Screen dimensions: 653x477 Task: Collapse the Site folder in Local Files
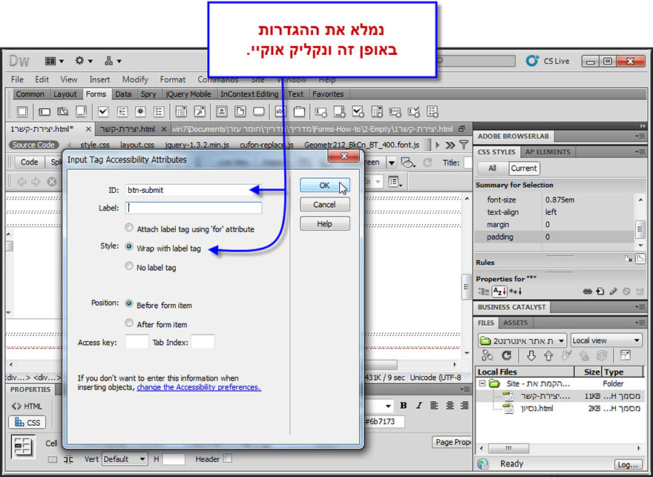coord(482,384)
